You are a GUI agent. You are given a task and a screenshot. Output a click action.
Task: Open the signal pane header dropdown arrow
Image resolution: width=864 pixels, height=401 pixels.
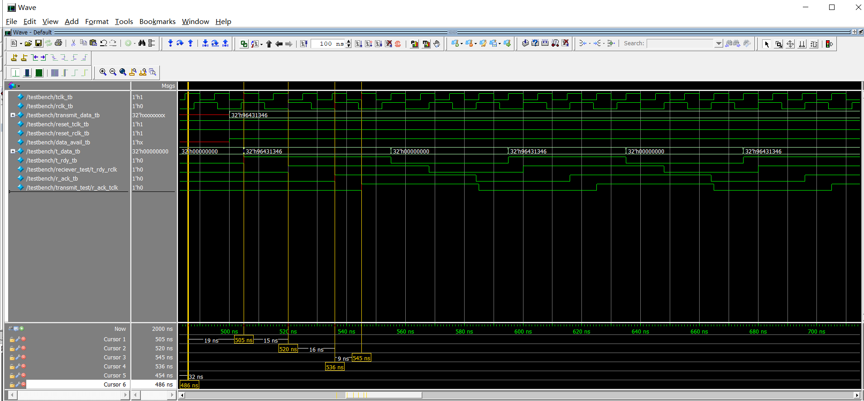(19, 86)
